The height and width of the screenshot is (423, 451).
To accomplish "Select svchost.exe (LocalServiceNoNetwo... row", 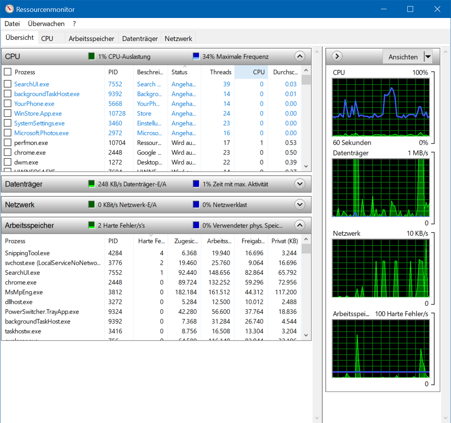I will point(151,263).
